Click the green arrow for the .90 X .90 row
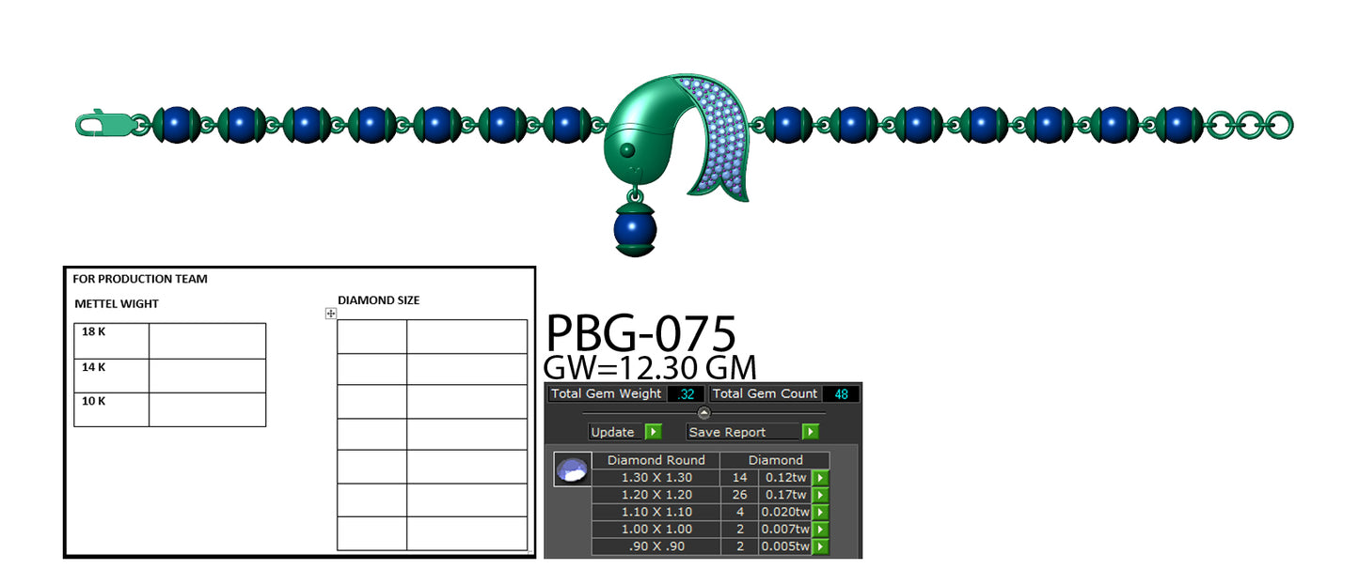 [x=818, y=546]
